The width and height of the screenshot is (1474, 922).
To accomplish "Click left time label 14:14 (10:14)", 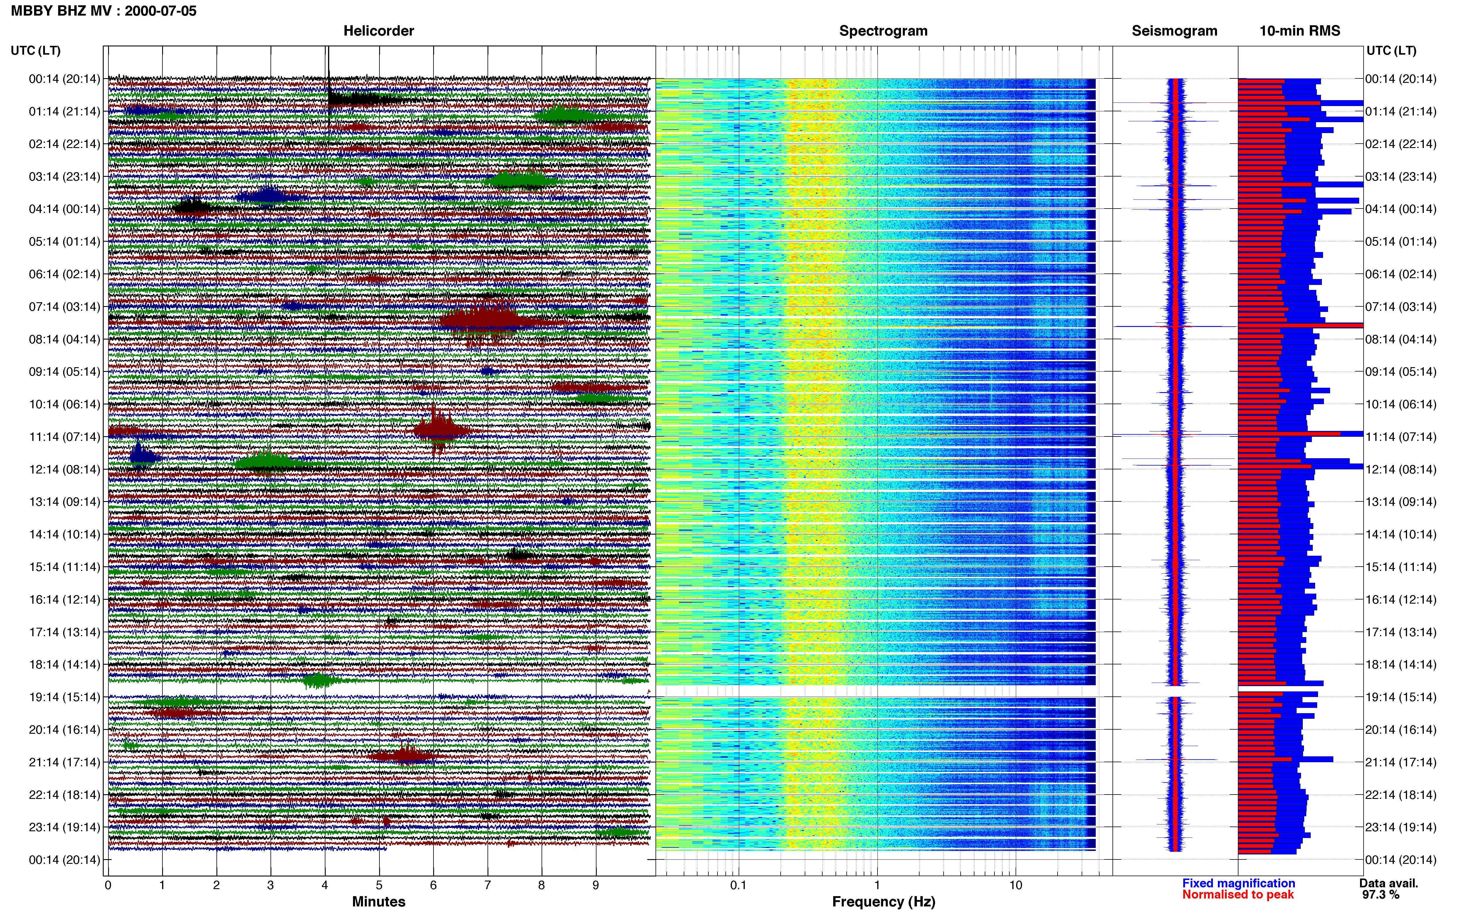I will pyautogui.click(x=64, y=534).
